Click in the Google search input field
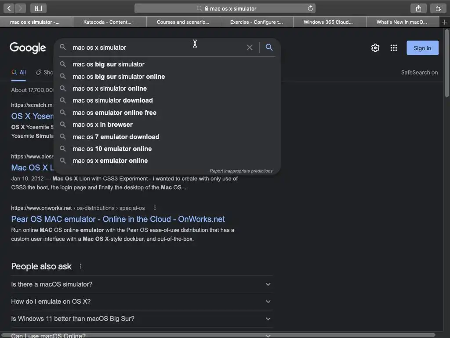The width and height of the screenshot is (450, 338). (x=156, y=48)
